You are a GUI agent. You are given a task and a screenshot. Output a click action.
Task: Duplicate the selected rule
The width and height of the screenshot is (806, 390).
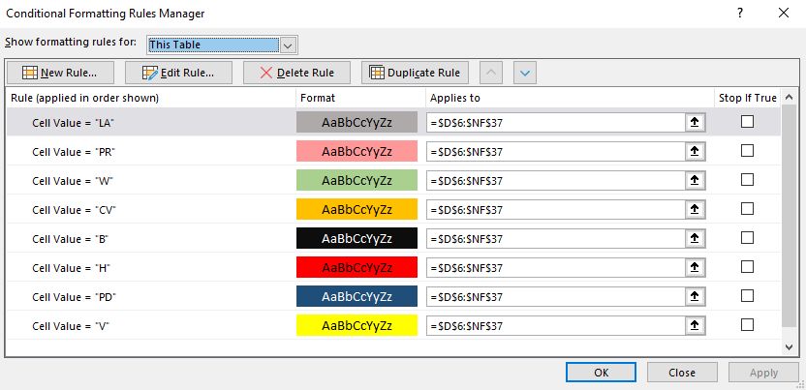(x=415, y=73)
